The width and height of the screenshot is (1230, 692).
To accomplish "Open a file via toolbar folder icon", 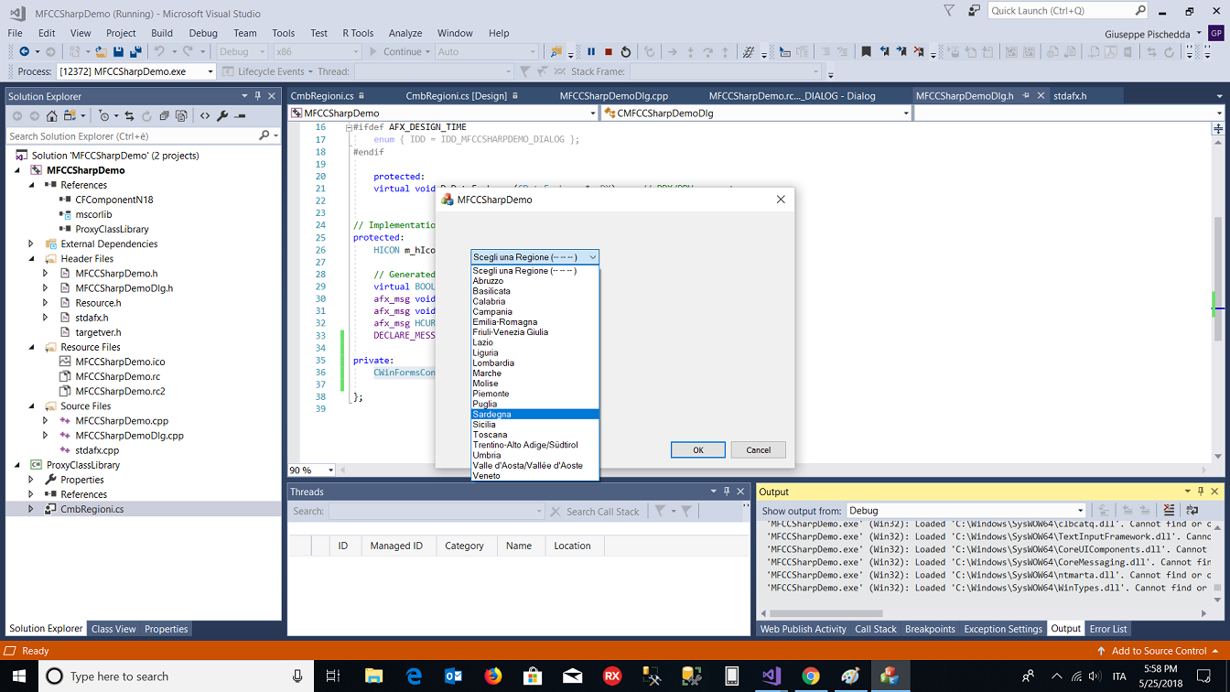I will [101, 52].
